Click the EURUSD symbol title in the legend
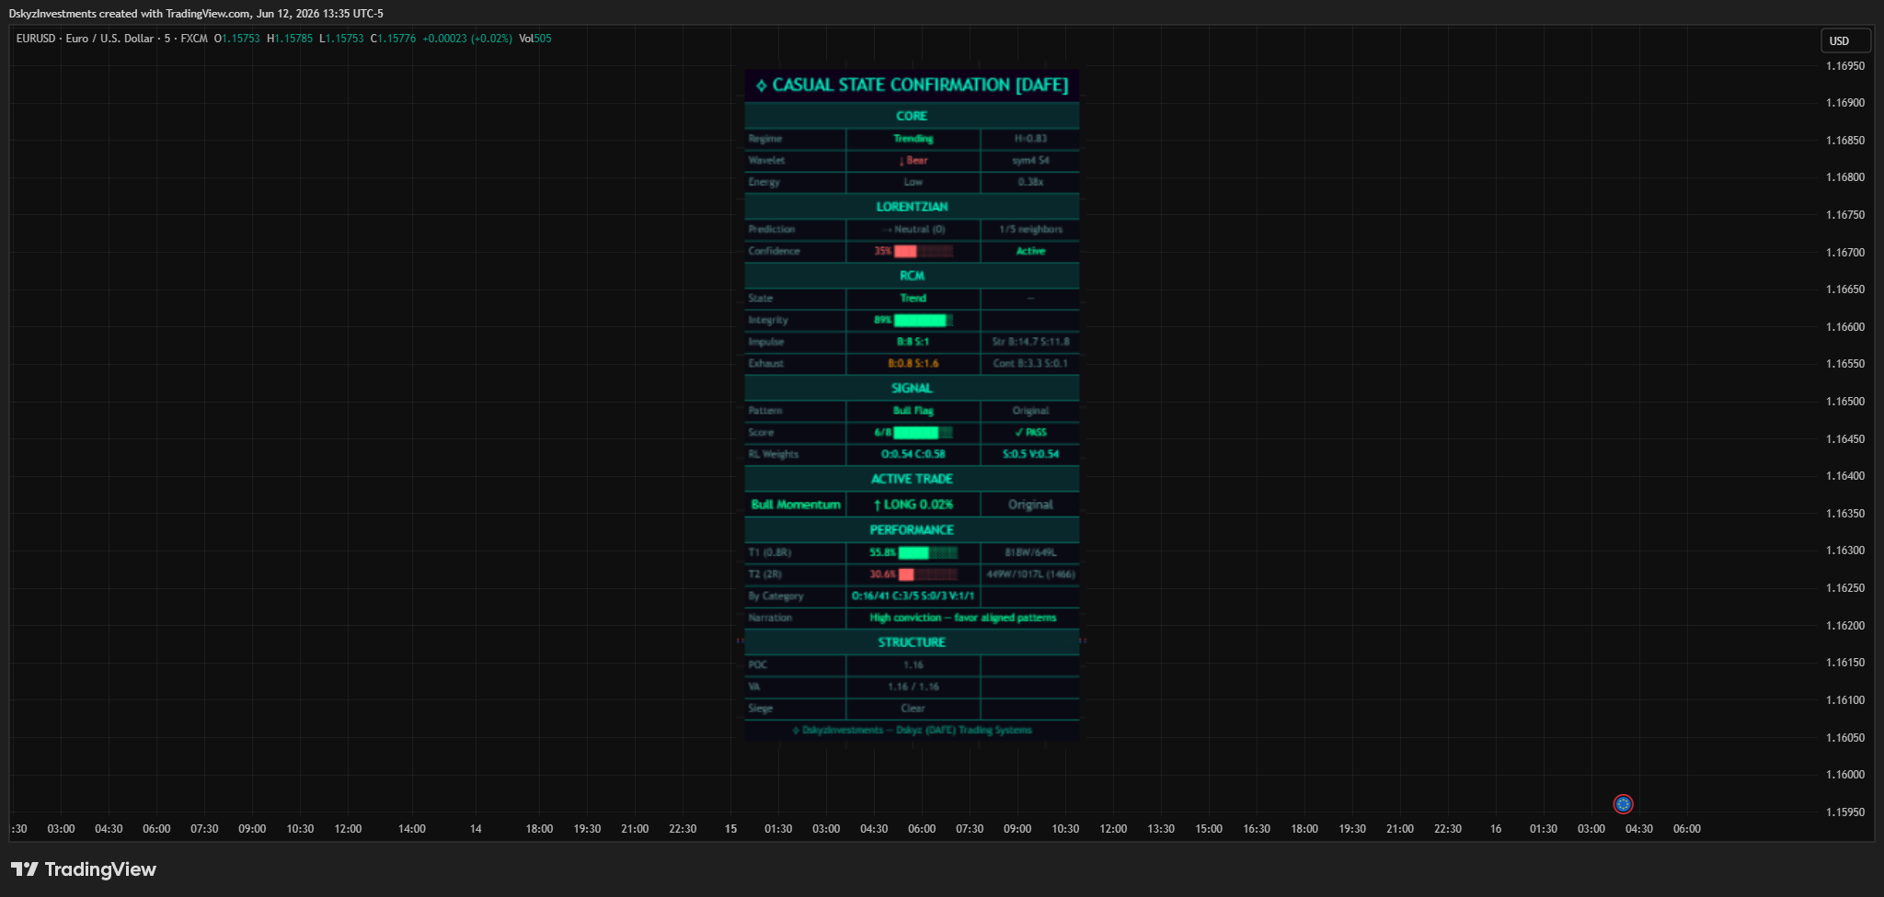 [112, 39]
